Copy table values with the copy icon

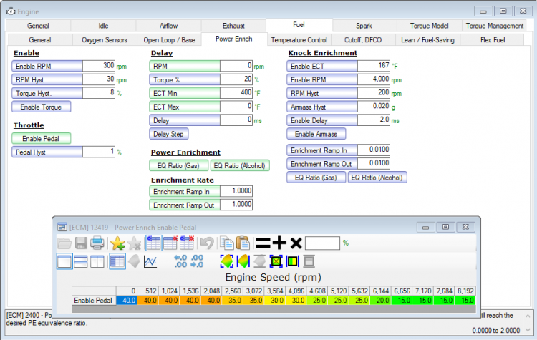point(227,243)
